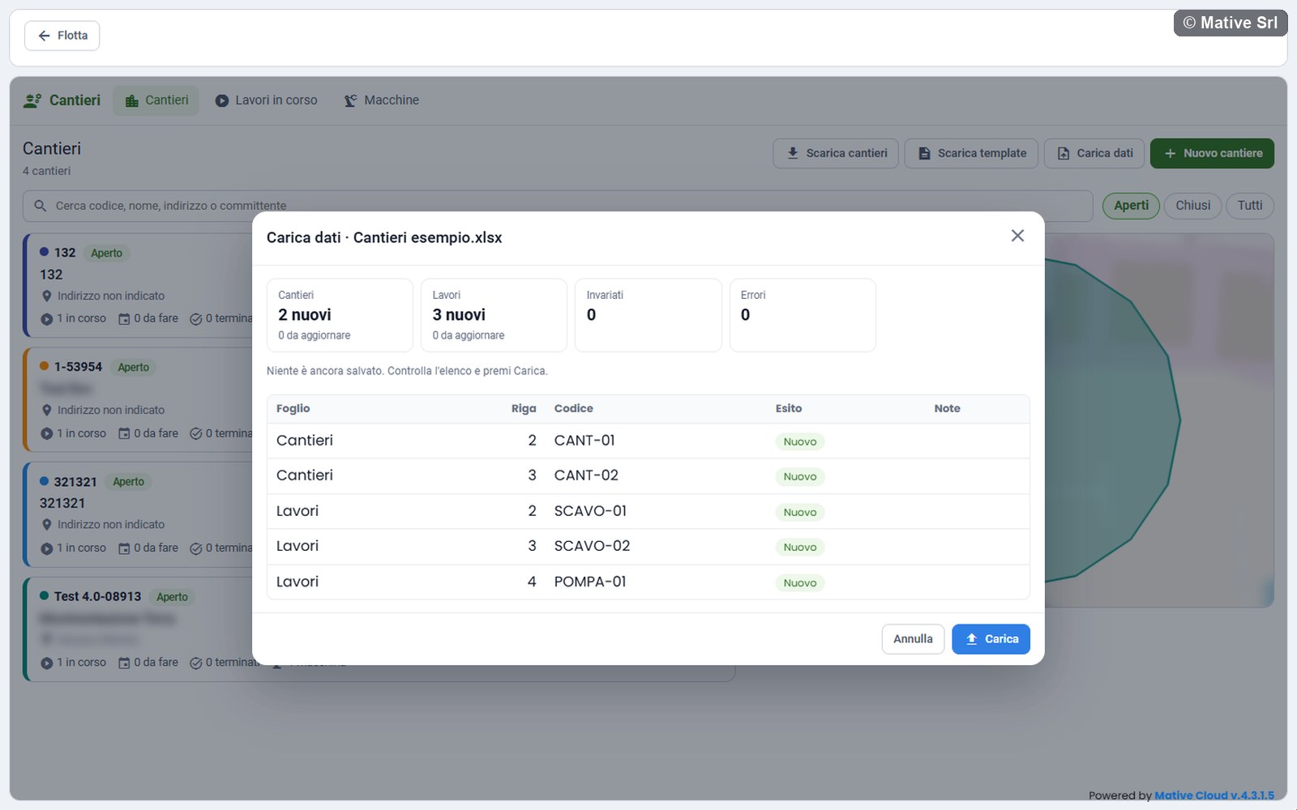Select the SCAVO-01 row code

(x=590, y=511)
